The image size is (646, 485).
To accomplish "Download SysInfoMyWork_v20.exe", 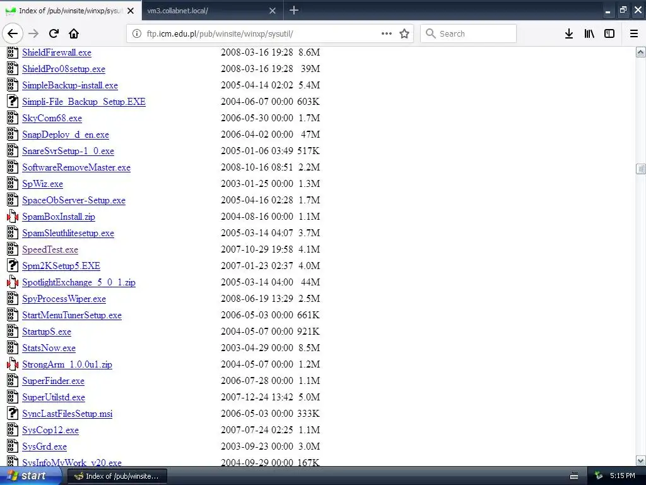I will (72, 462).
